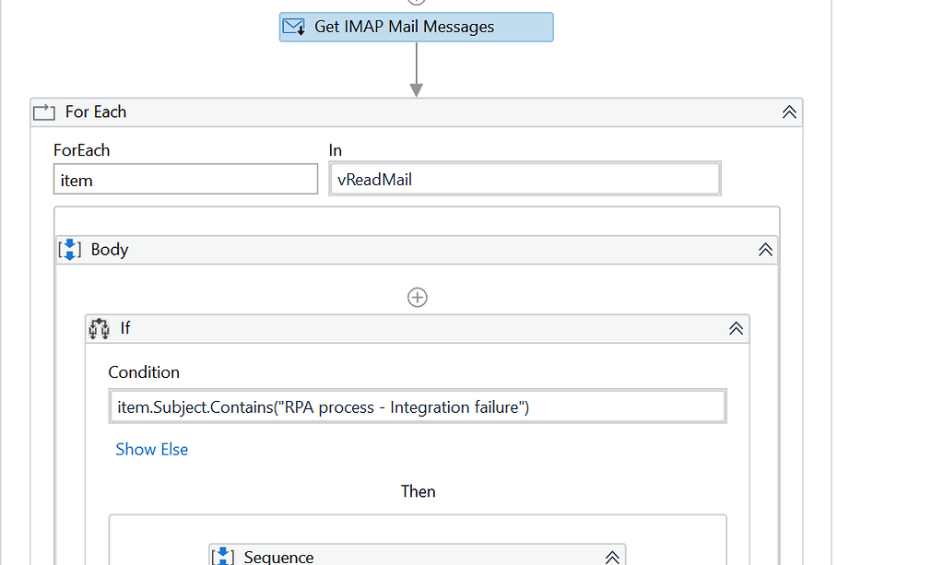Click the ForEach 'item' variable field
The image size is (944, 565).
click(185, 180)
